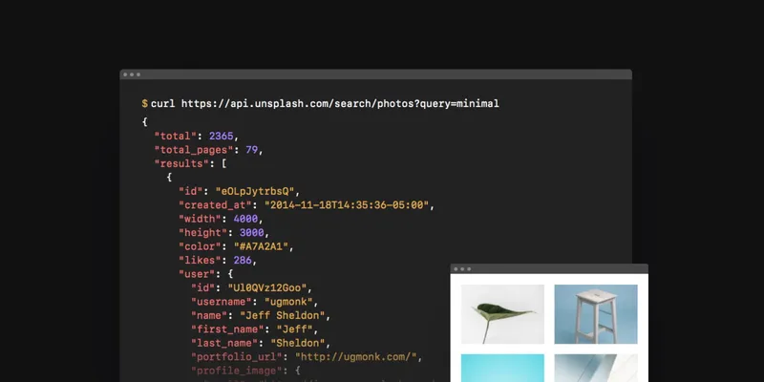Open the wooden stool photo thumbnail
Screen dimensions: 764x382
[x=597, y=314]
